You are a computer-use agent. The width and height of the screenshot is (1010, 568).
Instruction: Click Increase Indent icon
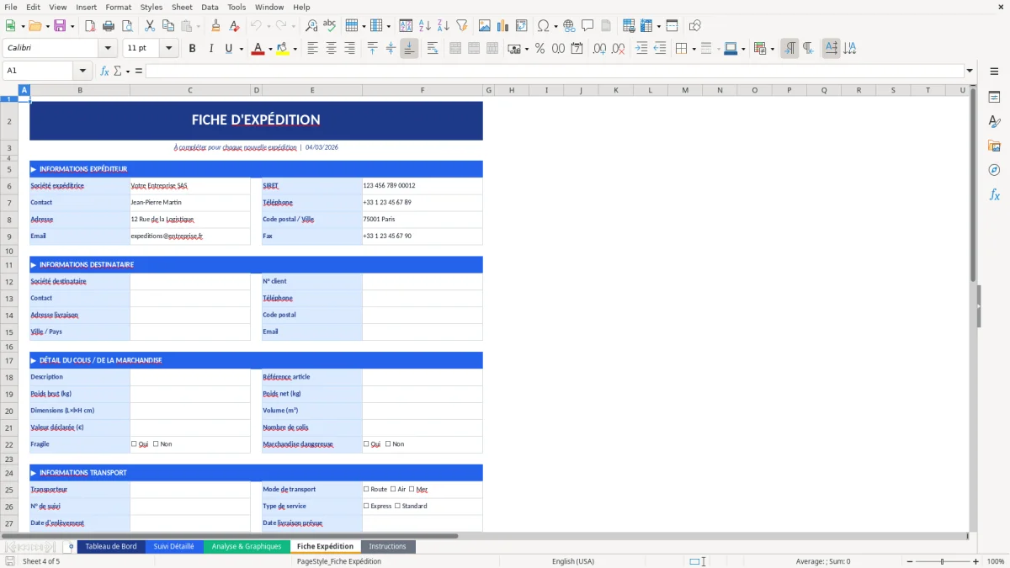[x=641, y=49]
